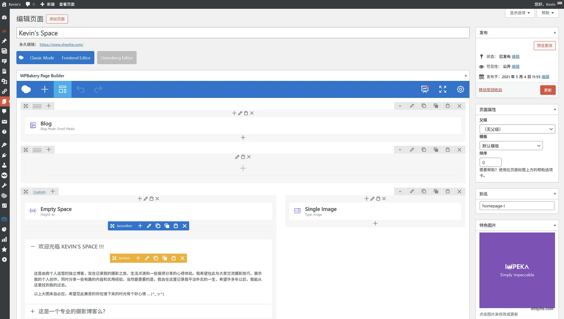
Task: Click the featured IMPEKA image thumbnail
Action: [517, 270]
